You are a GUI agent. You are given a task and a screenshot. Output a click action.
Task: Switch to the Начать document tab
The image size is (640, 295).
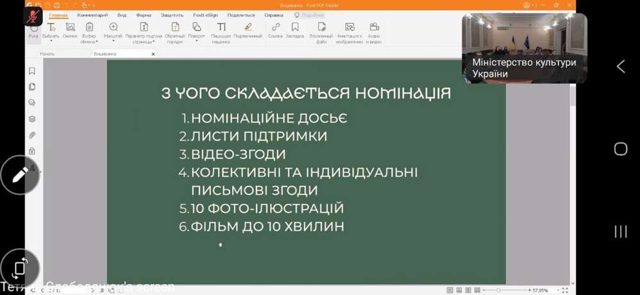[47, 54]
